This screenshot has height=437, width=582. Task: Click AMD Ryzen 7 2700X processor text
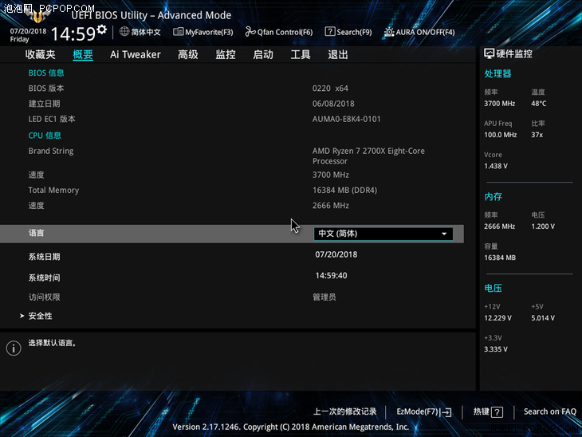[x=368, y=156]
